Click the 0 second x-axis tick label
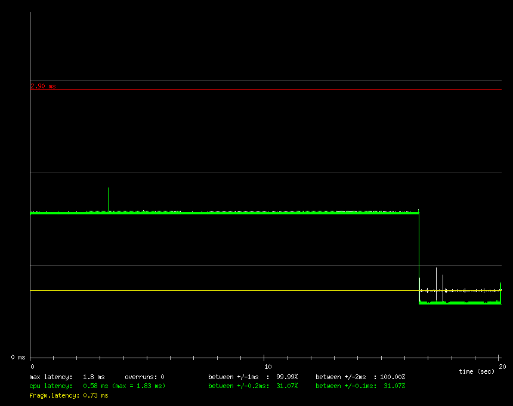Screen dimensions: 513x406 point(32,367)
